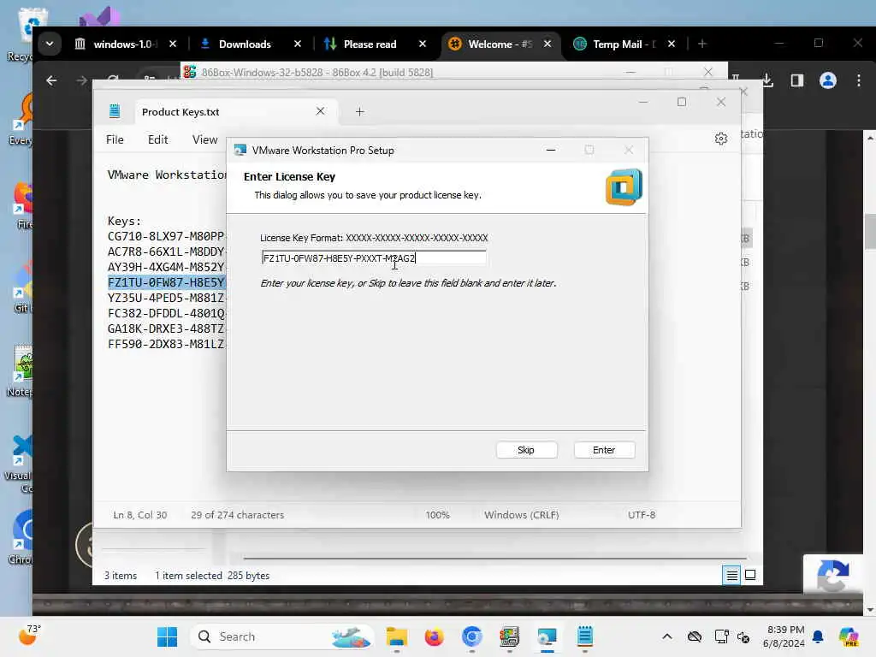Show hidden system tray icons

pos(667,636)
